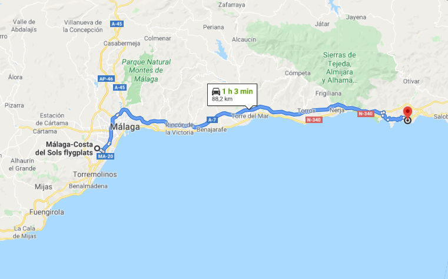Click the Málaga-Costa del Sols flygplats label
The width and height of the screenshot is (448, 279).
pyautogui.click(x=64, y=148)
